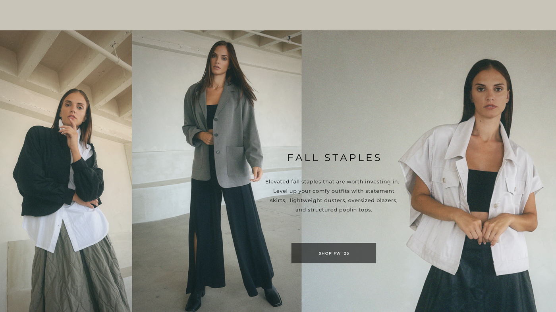556x312 pixels.
Task: Click the black crop top on the right model
Action: click(482, 191)
